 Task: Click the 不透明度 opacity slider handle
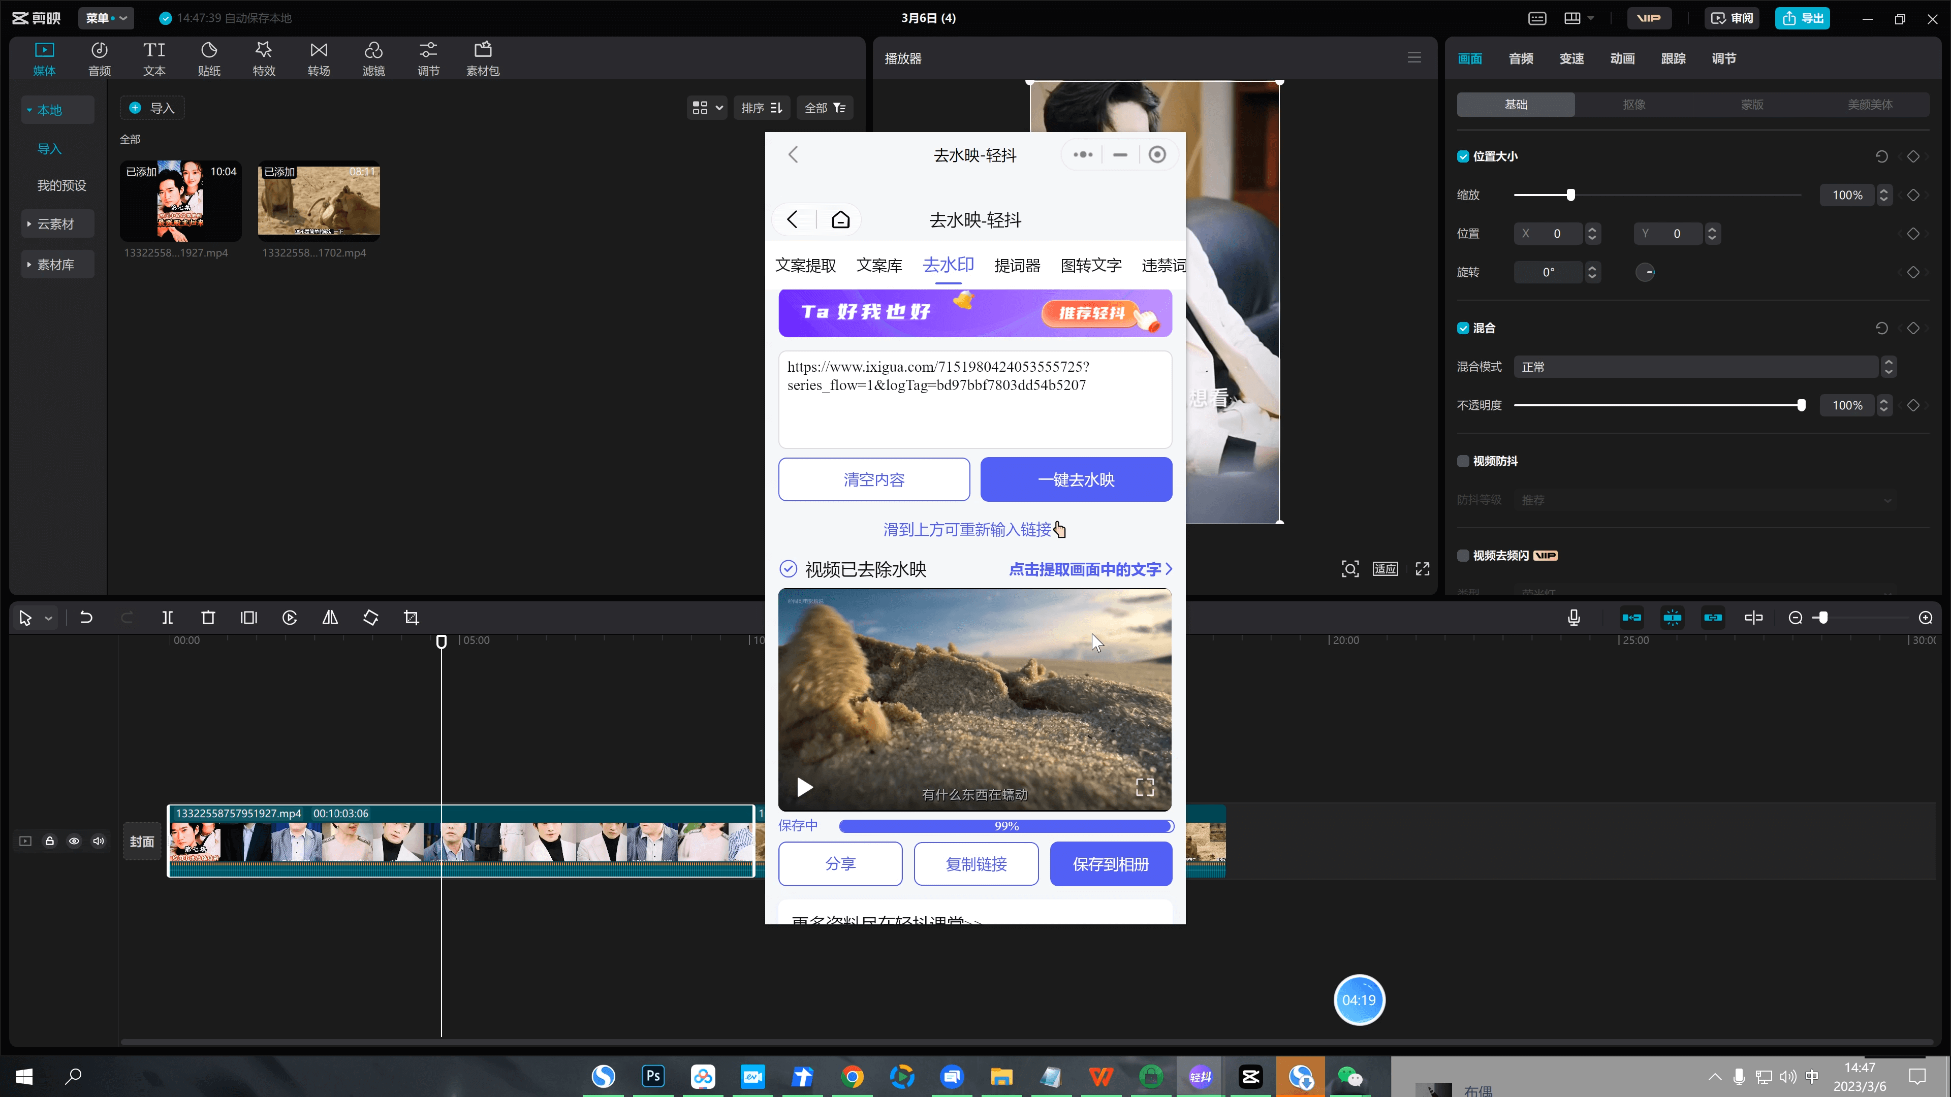1801,405
